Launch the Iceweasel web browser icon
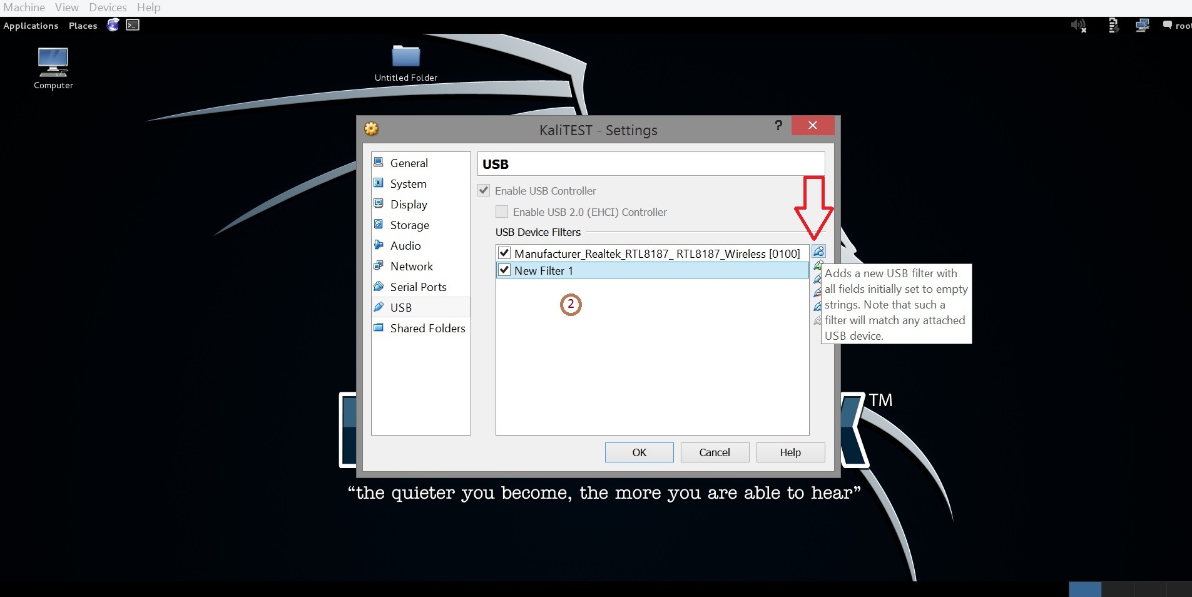Screen dimensions: 1192x597 [x=113, y=25]
